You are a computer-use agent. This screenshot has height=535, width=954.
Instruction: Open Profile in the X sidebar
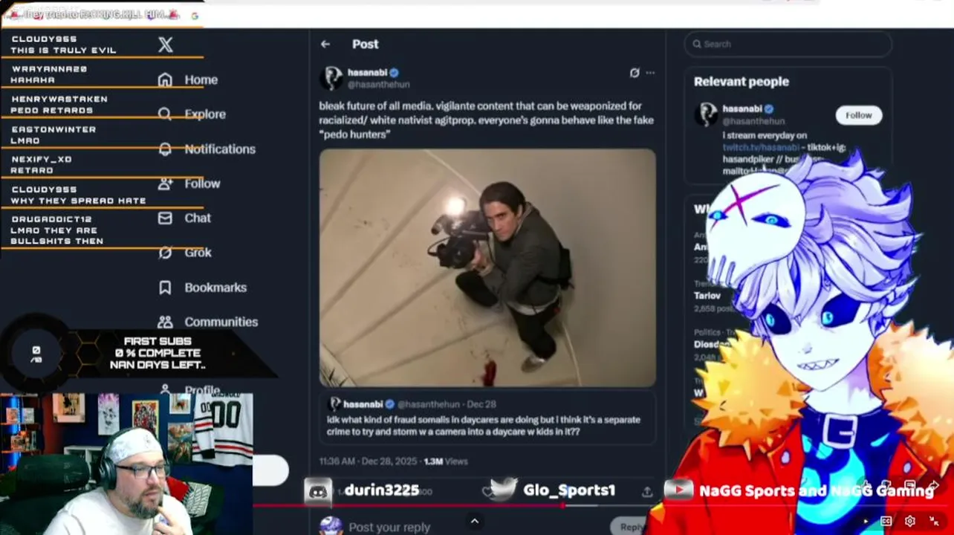pos(190,390)
